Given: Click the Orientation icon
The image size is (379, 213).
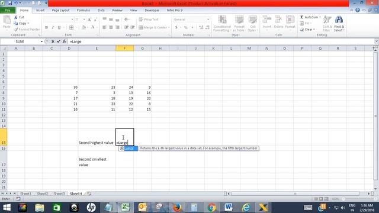Looking at the screenshot, I should coord(126,20).
